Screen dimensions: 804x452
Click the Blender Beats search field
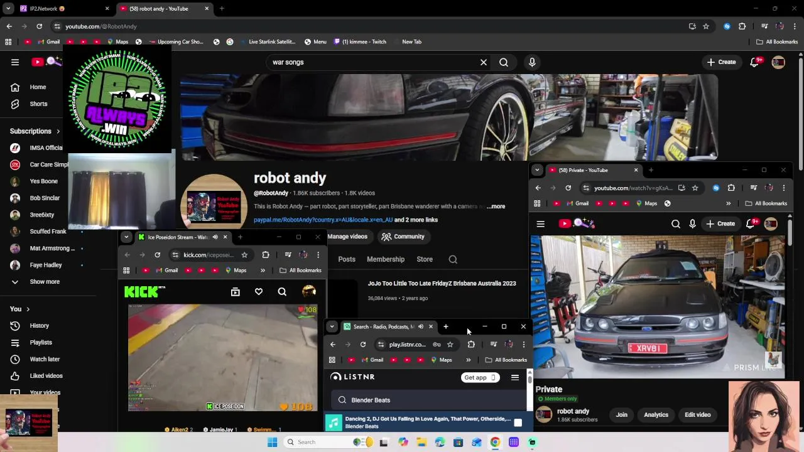coord(428,400)
